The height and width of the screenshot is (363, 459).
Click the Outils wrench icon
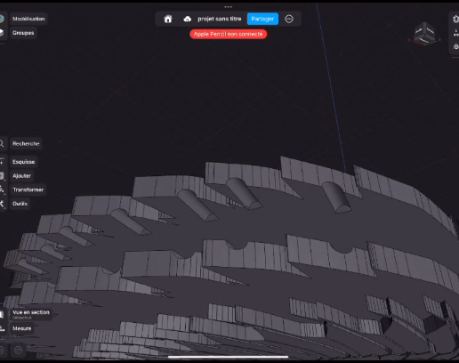[2, 204]
